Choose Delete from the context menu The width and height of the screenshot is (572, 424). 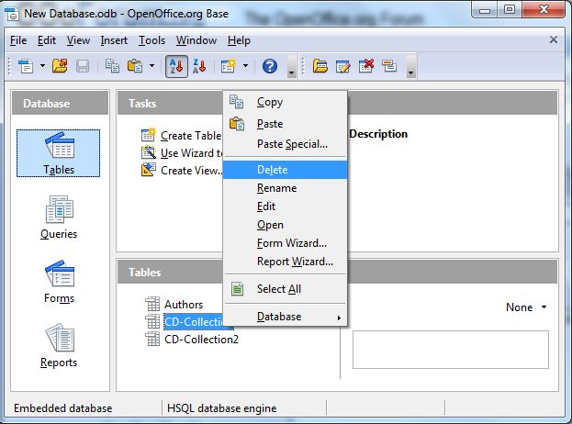(x=272, y=170)
